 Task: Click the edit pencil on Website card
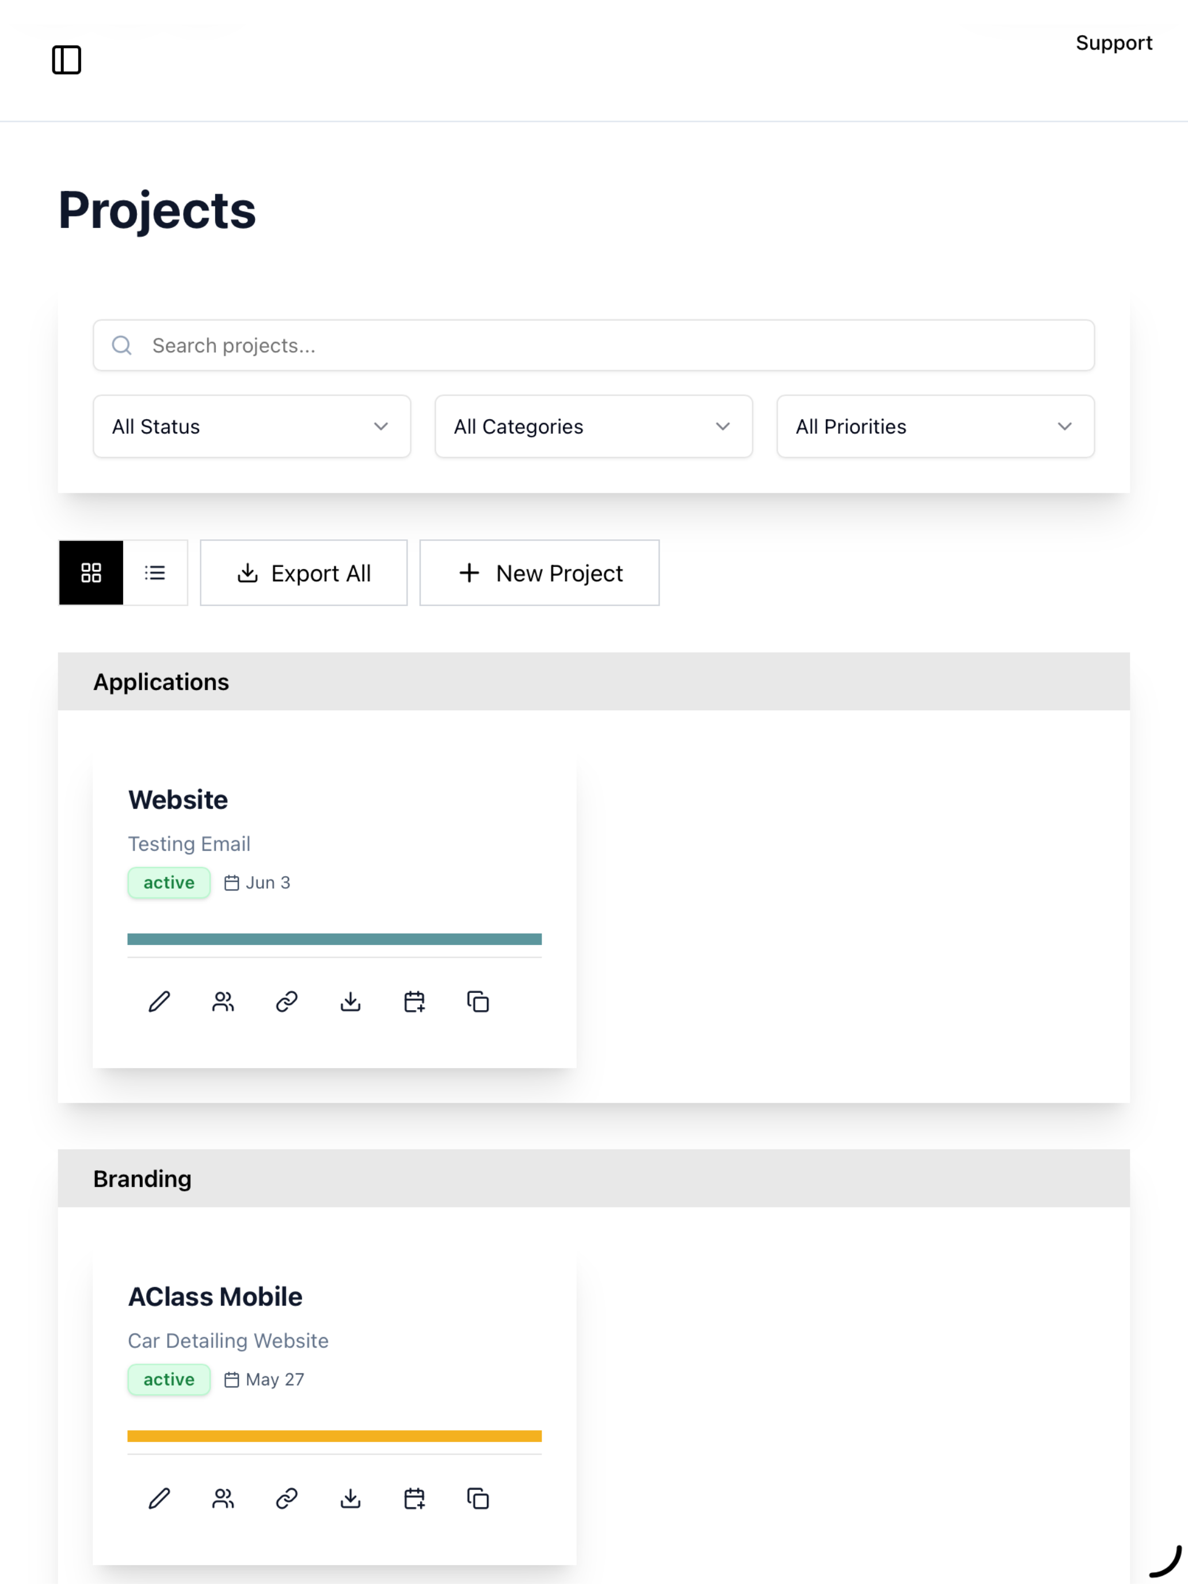tap(159, 1001)
